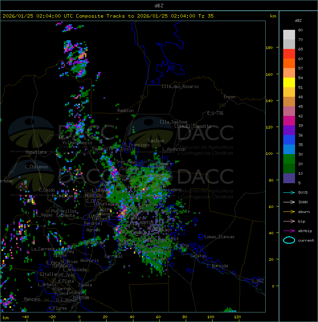Viewport: 318px width, 322px height.
Task: Click the 'G_CRUZ' boxed city label
Action: click(93, 201)
